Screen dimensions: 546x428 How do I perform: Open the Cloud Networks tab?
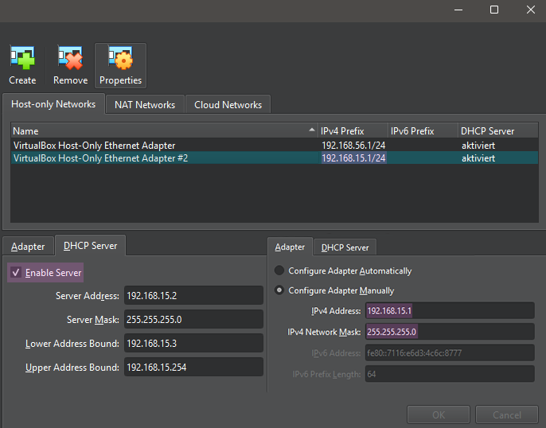[x=228, y=105]
